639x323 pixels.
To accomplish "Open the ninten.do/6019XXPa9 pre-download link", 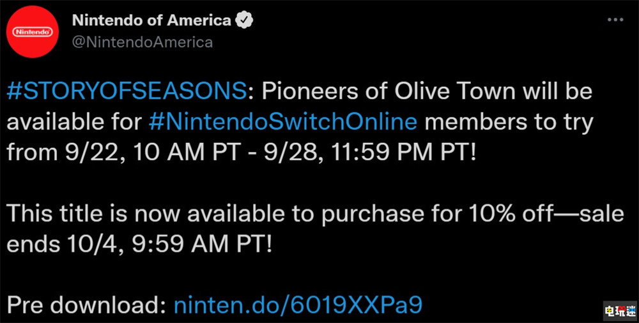I will pyautogui.click(x=298, y=306).
